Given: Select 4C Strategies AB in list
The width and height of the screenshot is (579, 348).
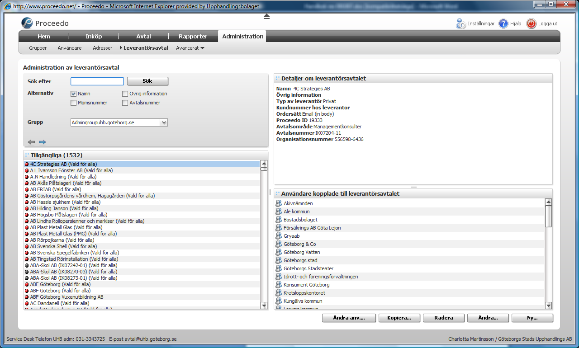Looking at the screenshot, I should [x=142, y=164].
